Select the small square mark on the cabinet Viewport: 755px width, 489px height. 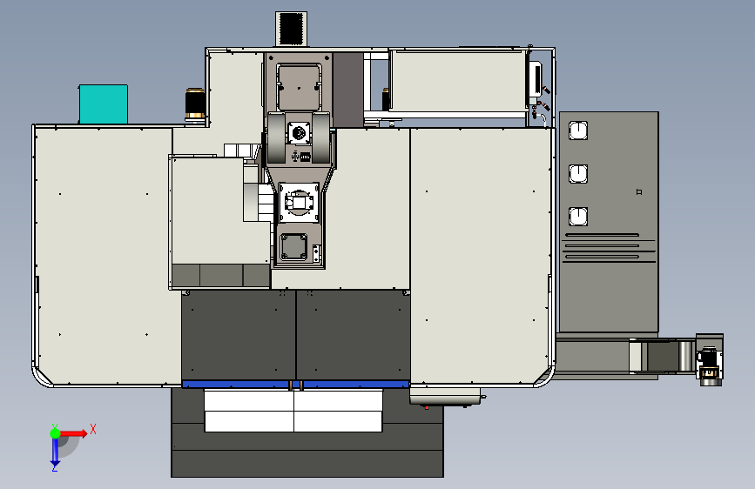639,191
